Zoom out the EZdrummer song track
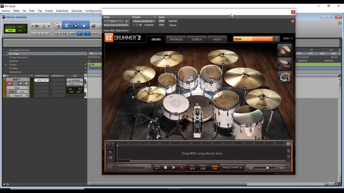Viewport: 344px width, 193px height. coord(289,157)
